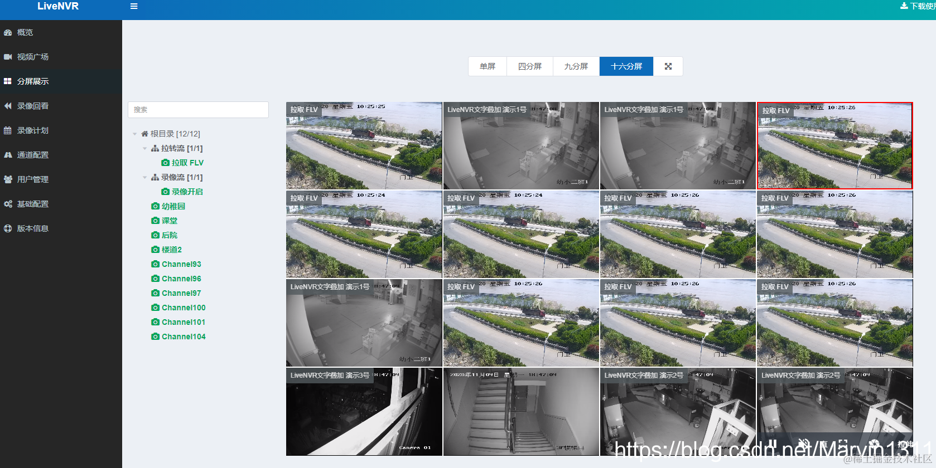Viewport: 936px width, 468px height.
Task: Select Channel101 in the tree
Action: point(184,322)
